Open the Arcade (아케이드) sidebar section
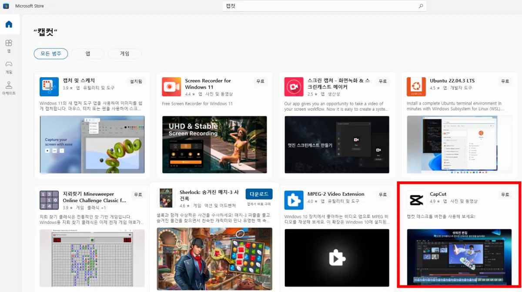 [x=9, y=88]
